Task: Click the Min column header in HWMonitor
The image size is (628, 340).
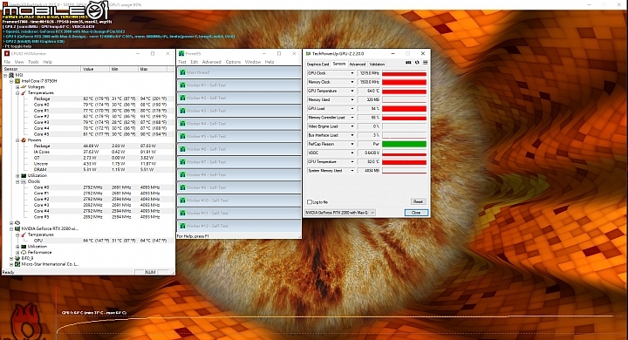Action: point(124,69)
